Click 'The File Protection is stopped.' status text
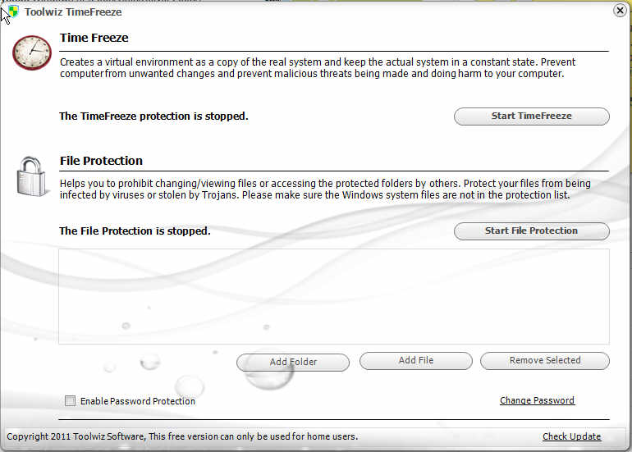 click(135, 231)
